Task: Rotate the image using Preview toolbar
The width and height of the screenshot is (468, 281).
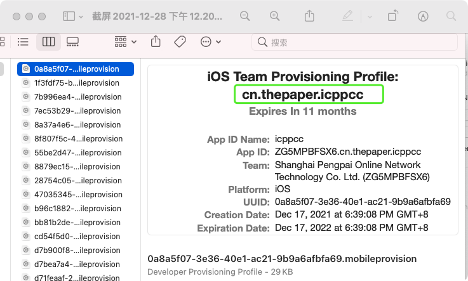Action: point(393,16)
